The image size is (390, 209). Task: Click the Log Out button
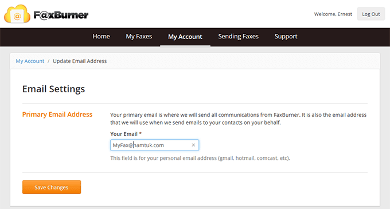tap(371, 14)
